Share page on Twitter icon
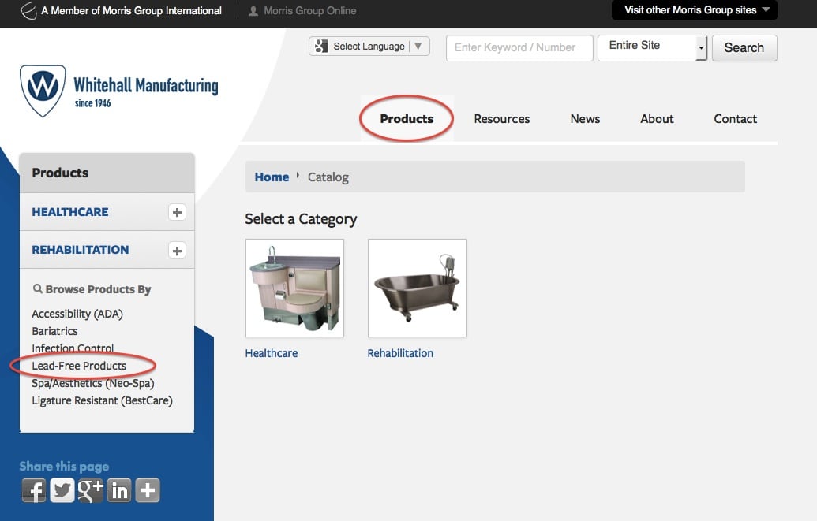 [62, 490]
